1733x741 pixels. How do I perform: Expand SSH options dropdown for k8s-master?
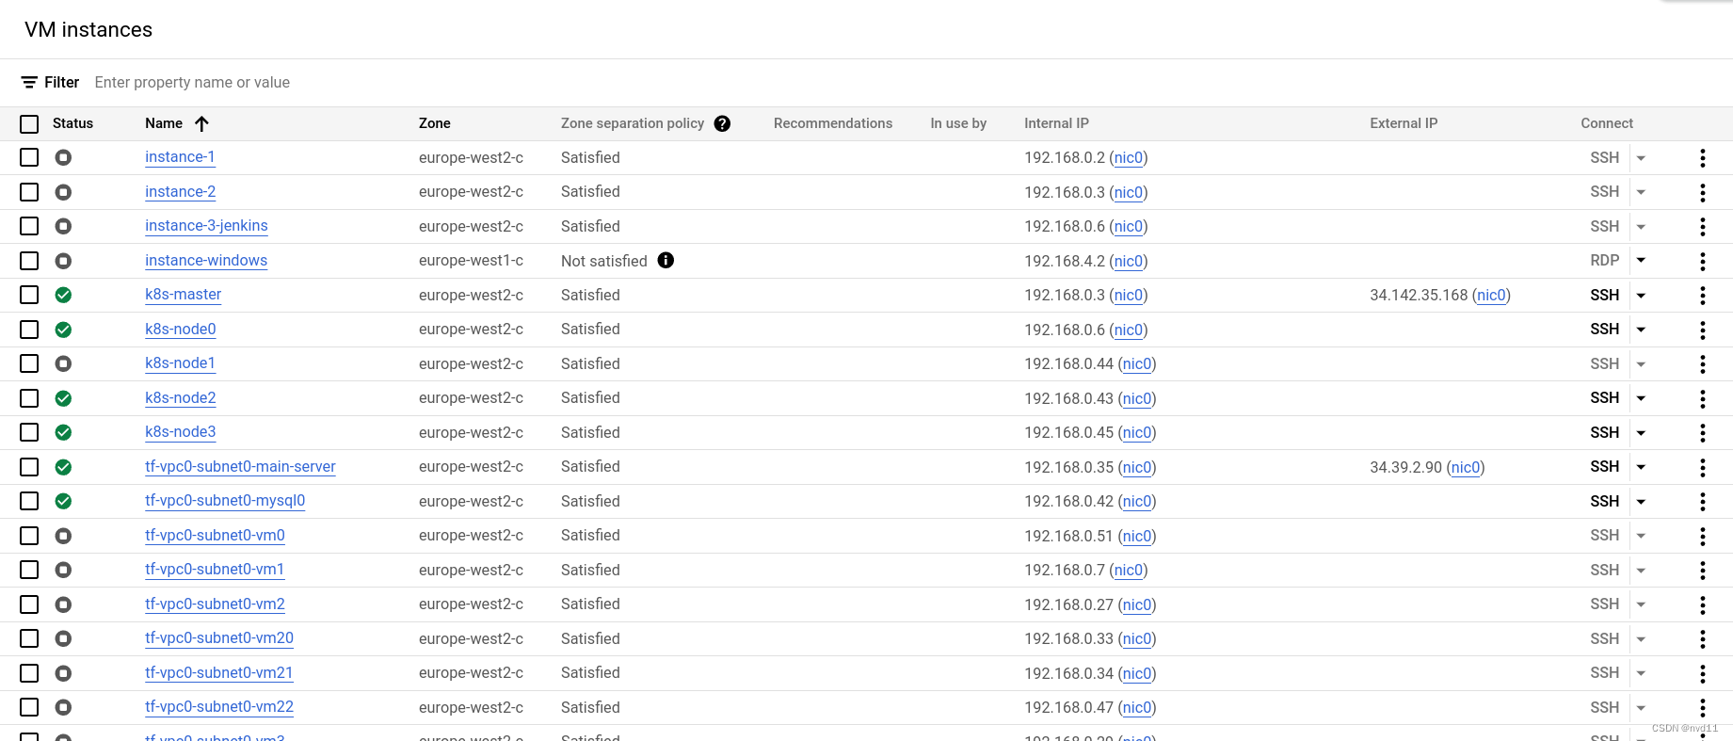(1641, 296)
